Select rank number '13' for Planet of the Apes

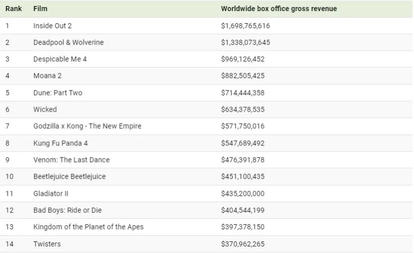pyautogui.click(x=10, y=227)
